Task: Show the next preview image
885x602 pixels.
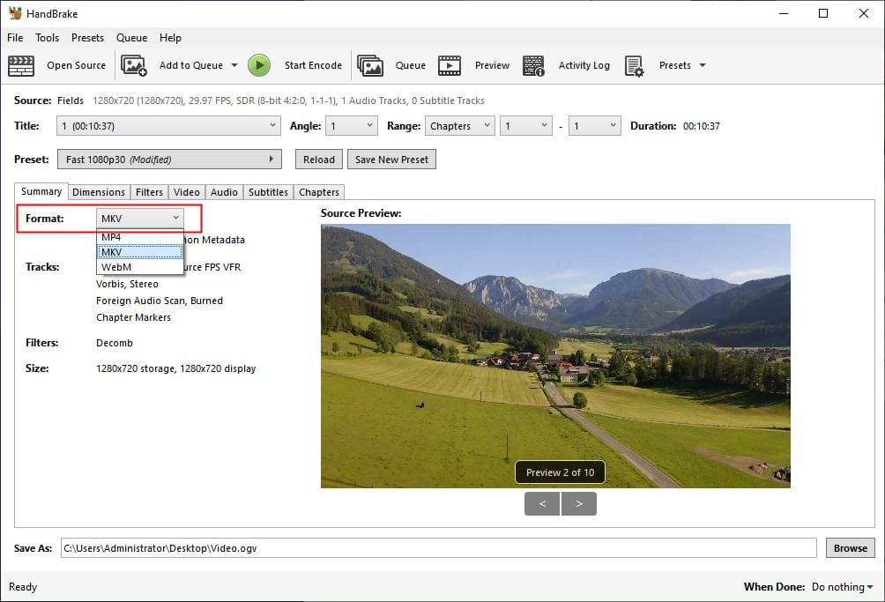Action: click(x=579, y=504)
